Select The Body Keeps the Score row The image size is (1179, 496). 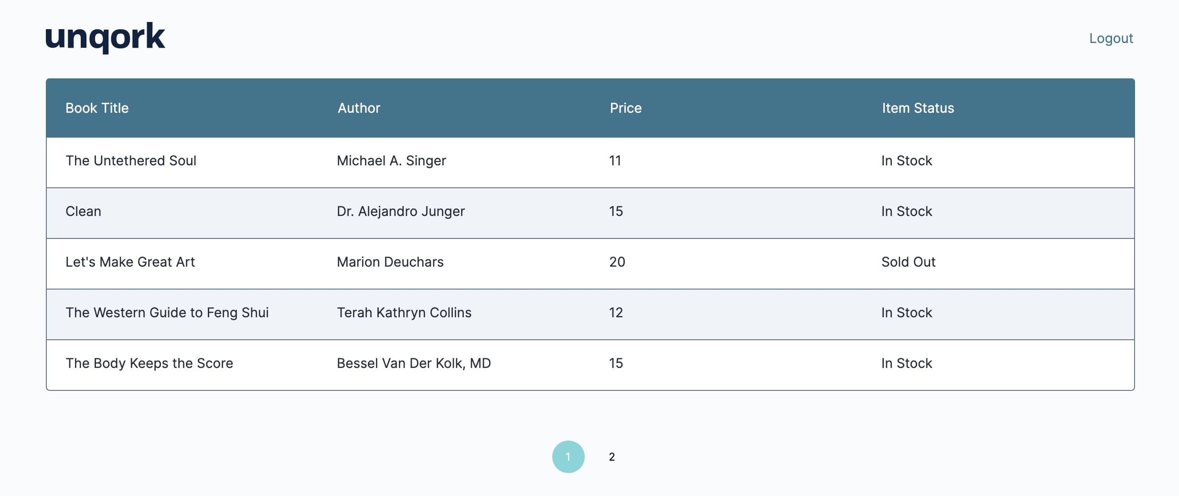click(x=590, y=365)
